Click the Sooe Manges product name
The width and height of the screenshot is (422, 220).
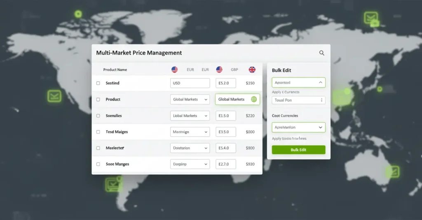pos(117,164)
